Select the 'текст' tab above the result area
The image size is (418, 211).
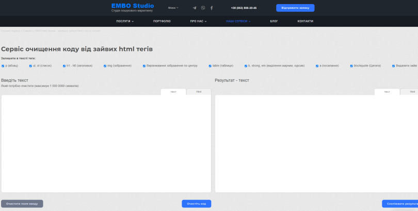pos(387,92)
